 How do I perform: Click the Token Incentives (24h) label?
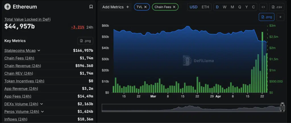(24, 81)
